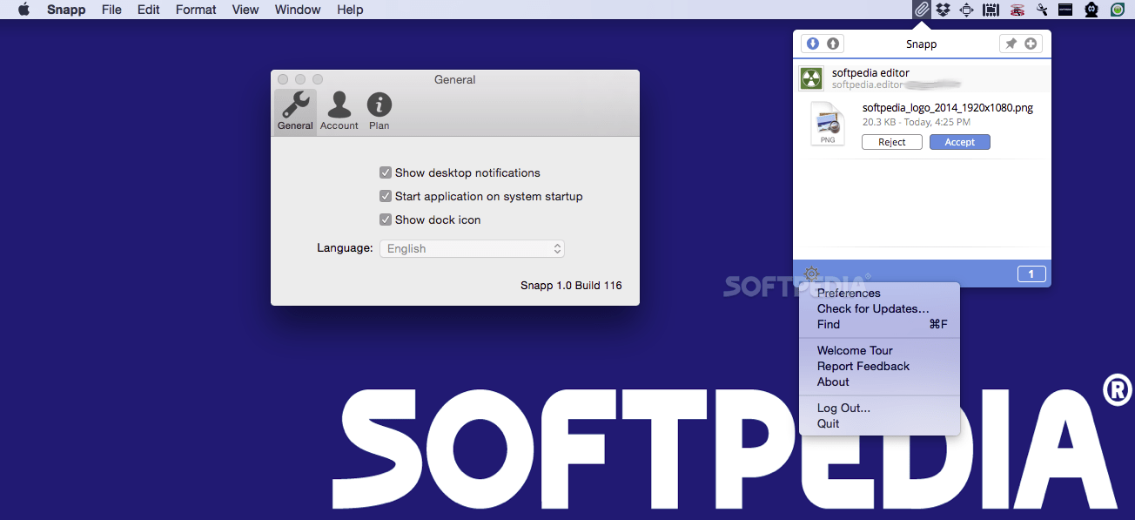The image size is (1135, 520).
Task: Open the Format menu
Action: [x=196, y=10]
